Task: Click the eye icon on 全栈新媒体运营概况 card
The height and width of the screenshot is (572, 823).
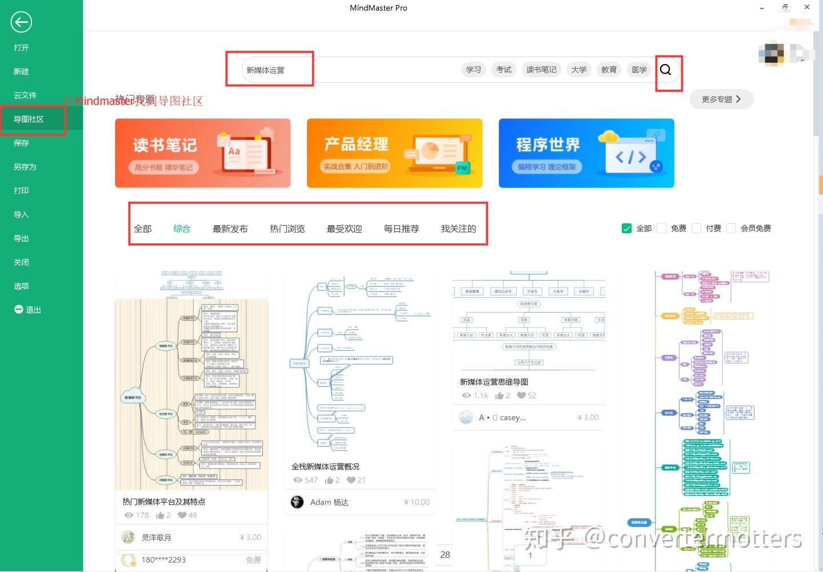Action: (x=298, y=480)
